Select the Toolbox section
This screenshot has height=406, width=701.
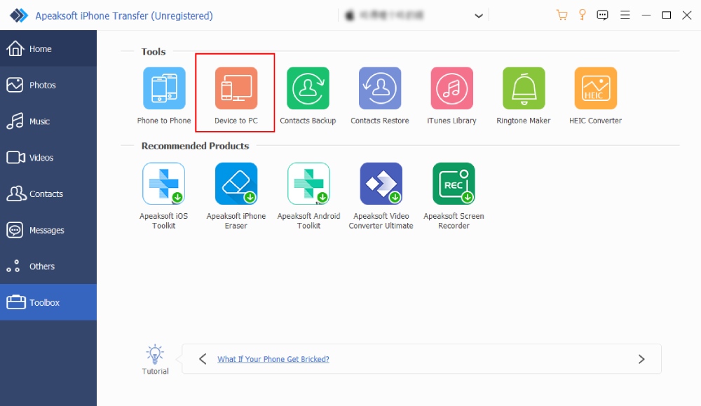tap(48, 302)
